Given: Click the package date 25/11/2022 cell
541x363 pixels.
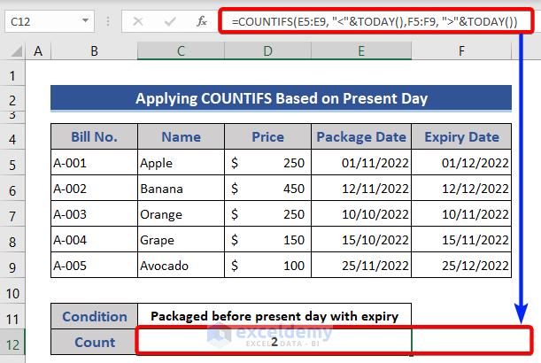Looking at the screenshot, I should click(x=361, y=266).
